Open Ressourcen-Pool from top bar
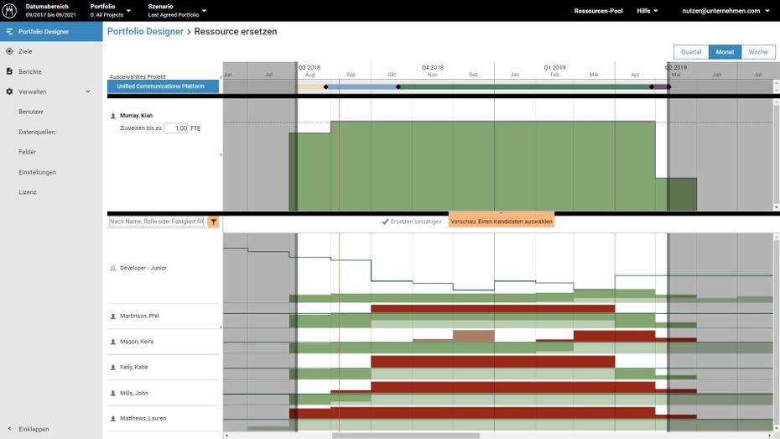780x439 pixels. click(598, 11)
